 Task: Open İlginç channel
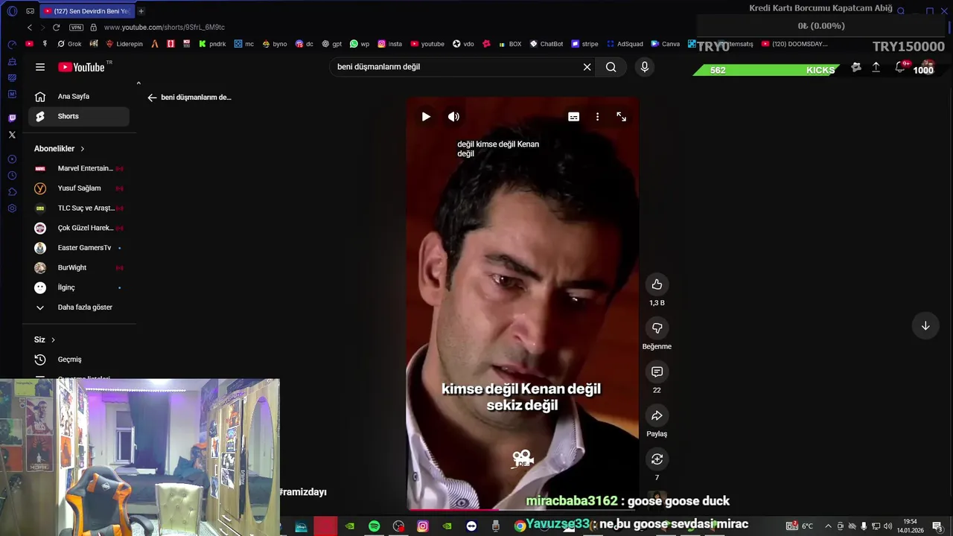79,287
